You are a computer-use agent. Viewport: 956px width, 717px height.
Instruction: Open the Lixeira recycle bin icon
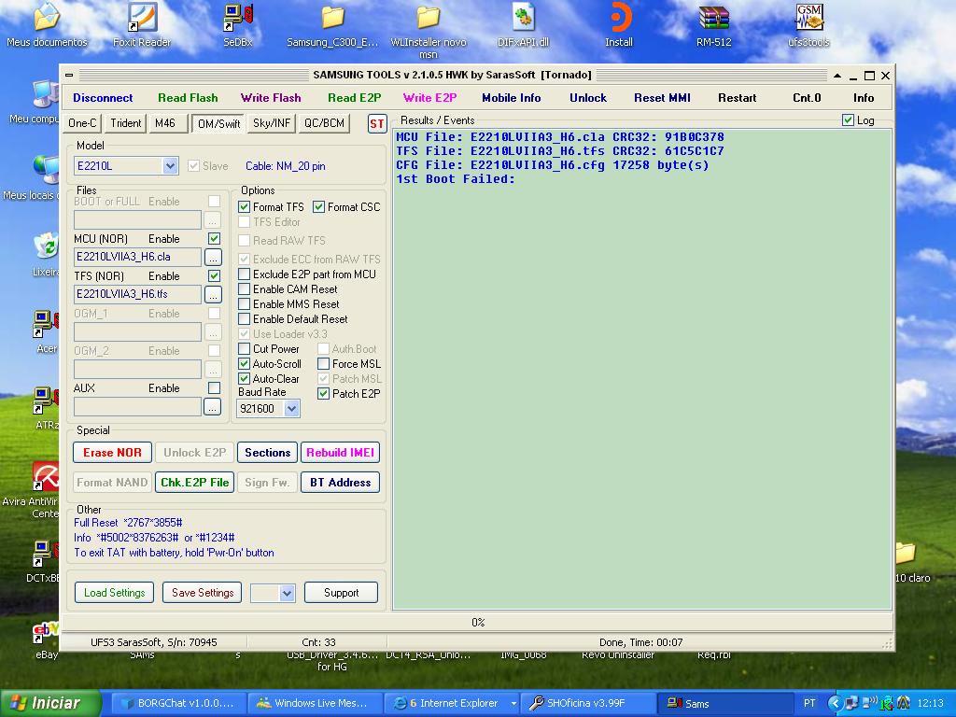coord(47,253)
